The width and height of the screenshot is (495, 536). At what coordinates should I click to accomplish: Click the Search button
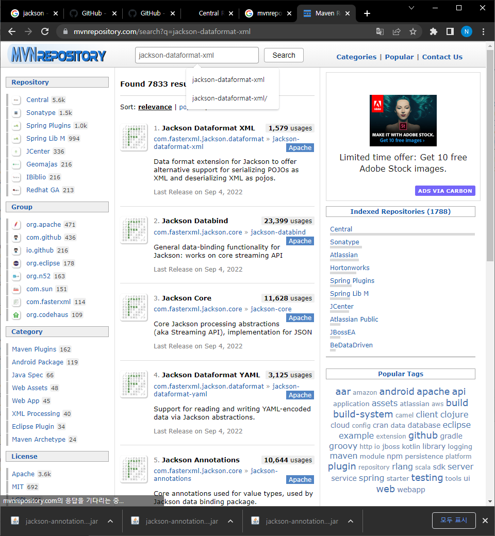click(284, 55)
